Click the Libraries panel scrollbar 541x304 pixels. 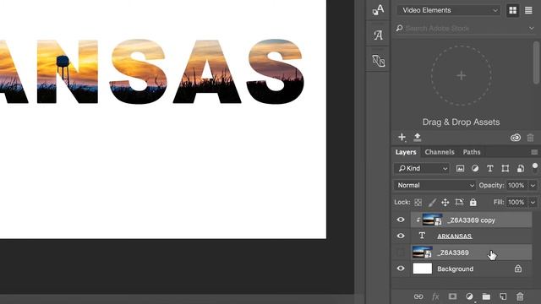coord(536,62)
